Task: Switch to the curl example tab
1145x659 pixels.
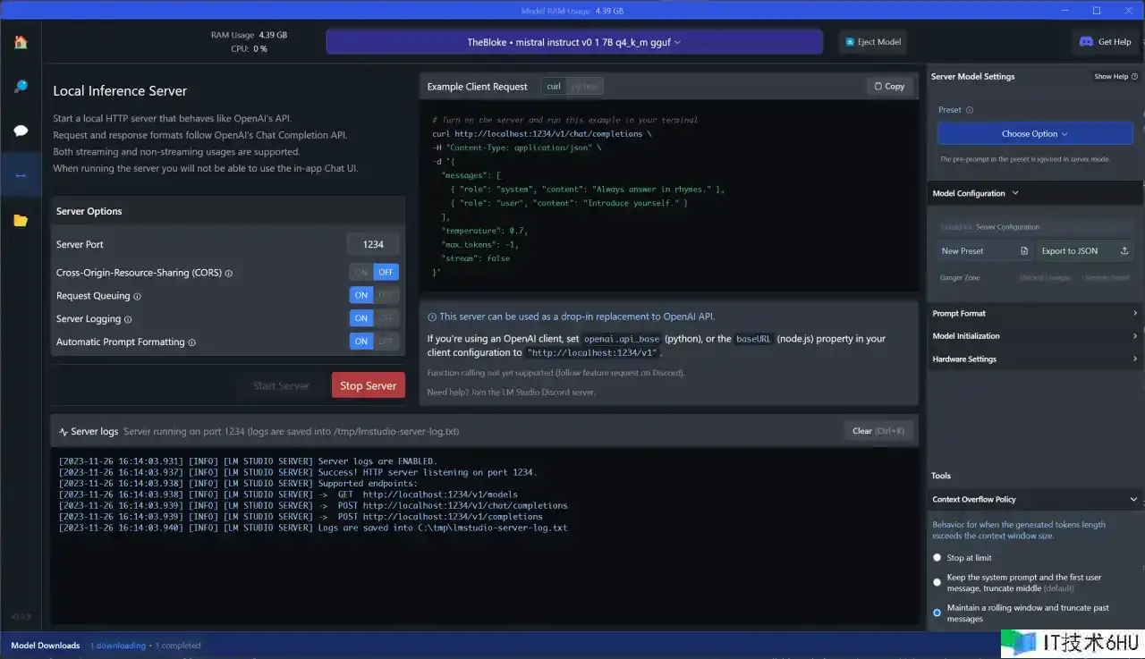Action: (x=554, y=86)
